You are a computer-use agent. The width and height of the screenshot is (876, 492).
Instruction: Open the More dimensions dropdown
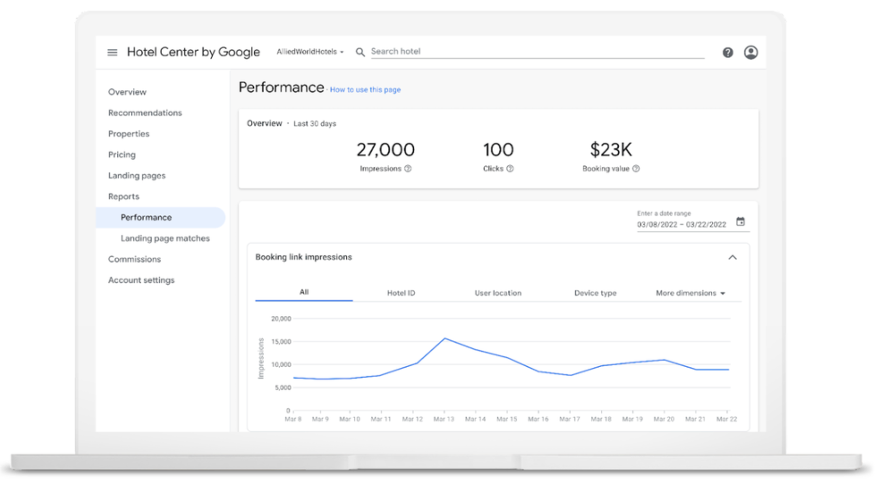pyautogui.click(x=690, y=293)
